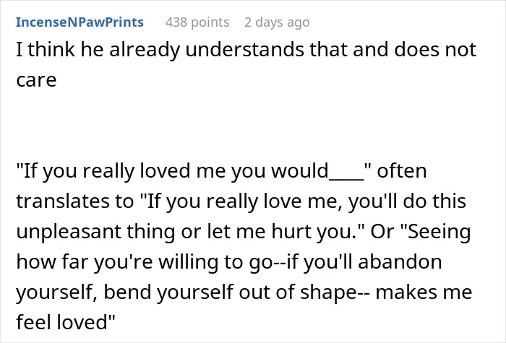The height and width of the screenshot is (343, 506).
Task: Click the word "often" after the blank
Action: pos(402,170)
